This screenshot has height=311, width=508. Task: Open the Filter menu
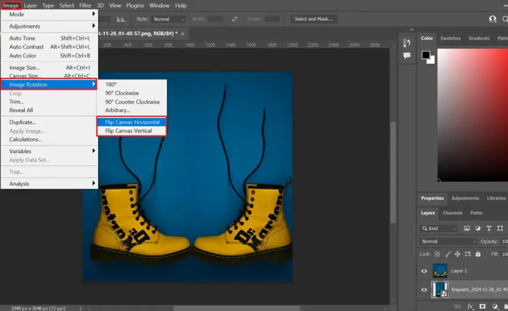click(85, 6)
